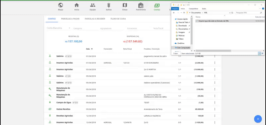This screenshot has height=125, width=266.
Task: Open Músicas in Explorer sidebar
Action: pos(181,36)
